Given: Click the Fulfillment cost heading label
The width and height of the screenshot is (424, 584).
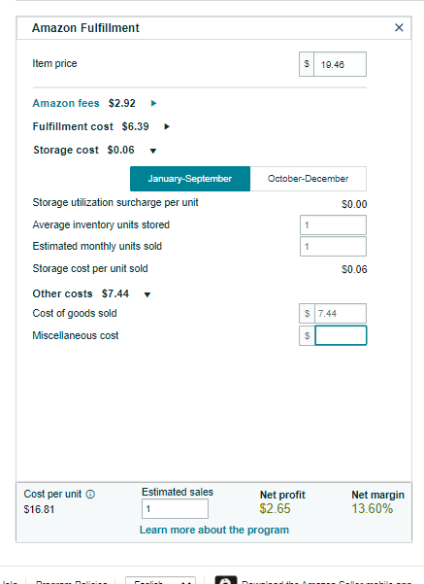Looking at the screenshot, I should pos(73,126).
